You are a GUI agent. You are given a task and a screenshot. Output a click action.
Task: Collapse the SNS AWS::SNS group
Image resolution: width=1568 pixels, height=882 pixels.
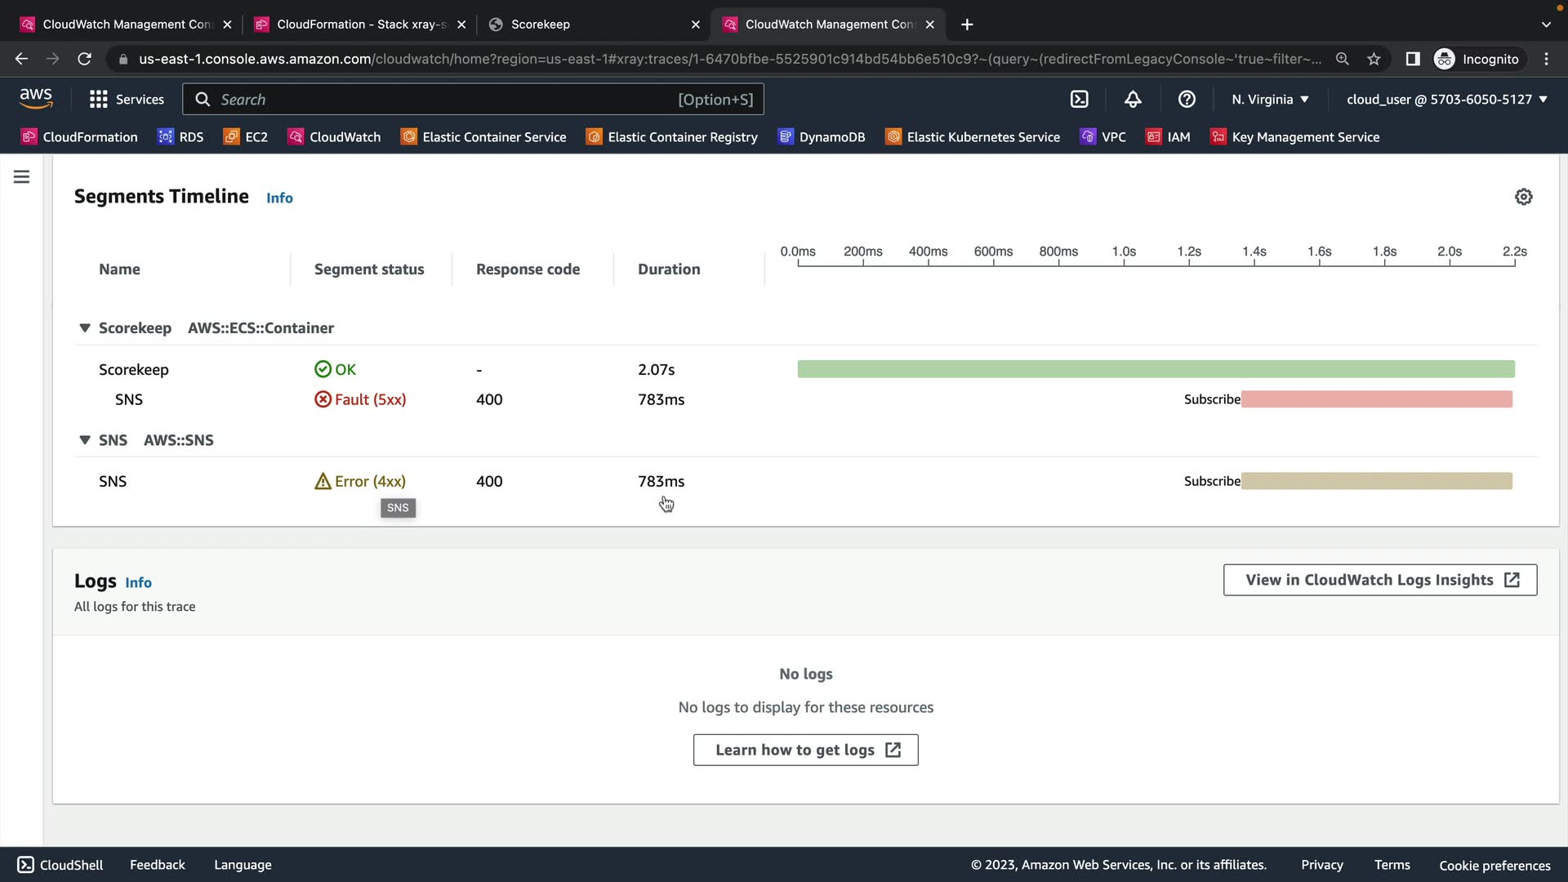point(84,440)
